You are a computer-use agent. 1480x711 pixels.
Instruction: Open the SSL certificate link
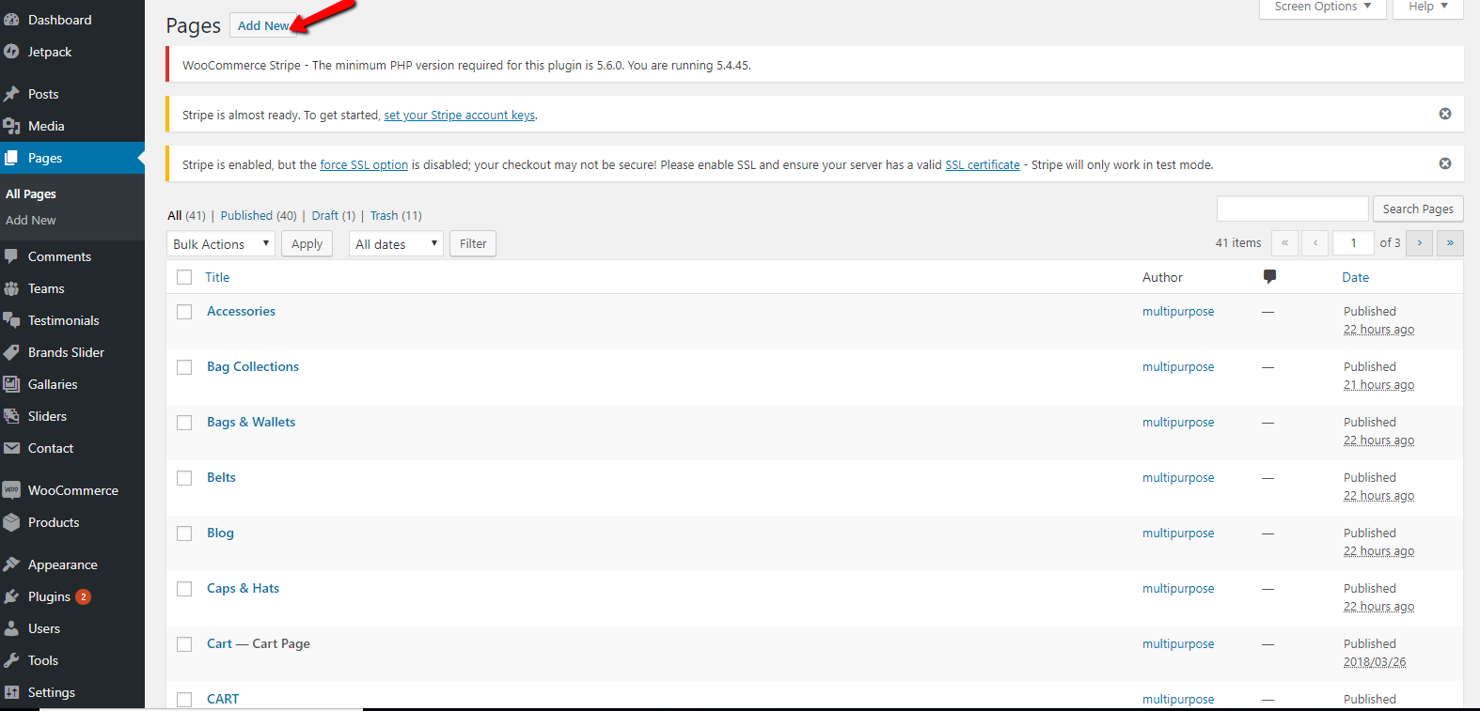(983, 164)
